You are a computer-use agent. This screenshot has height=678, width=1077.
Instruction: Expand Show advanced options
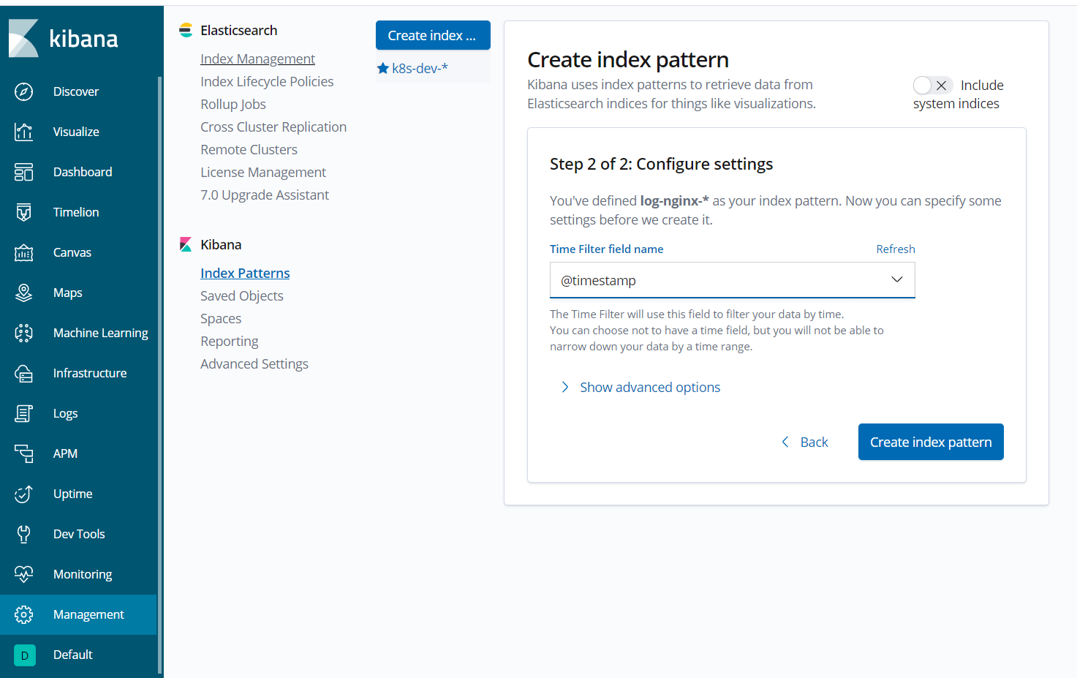640,387
